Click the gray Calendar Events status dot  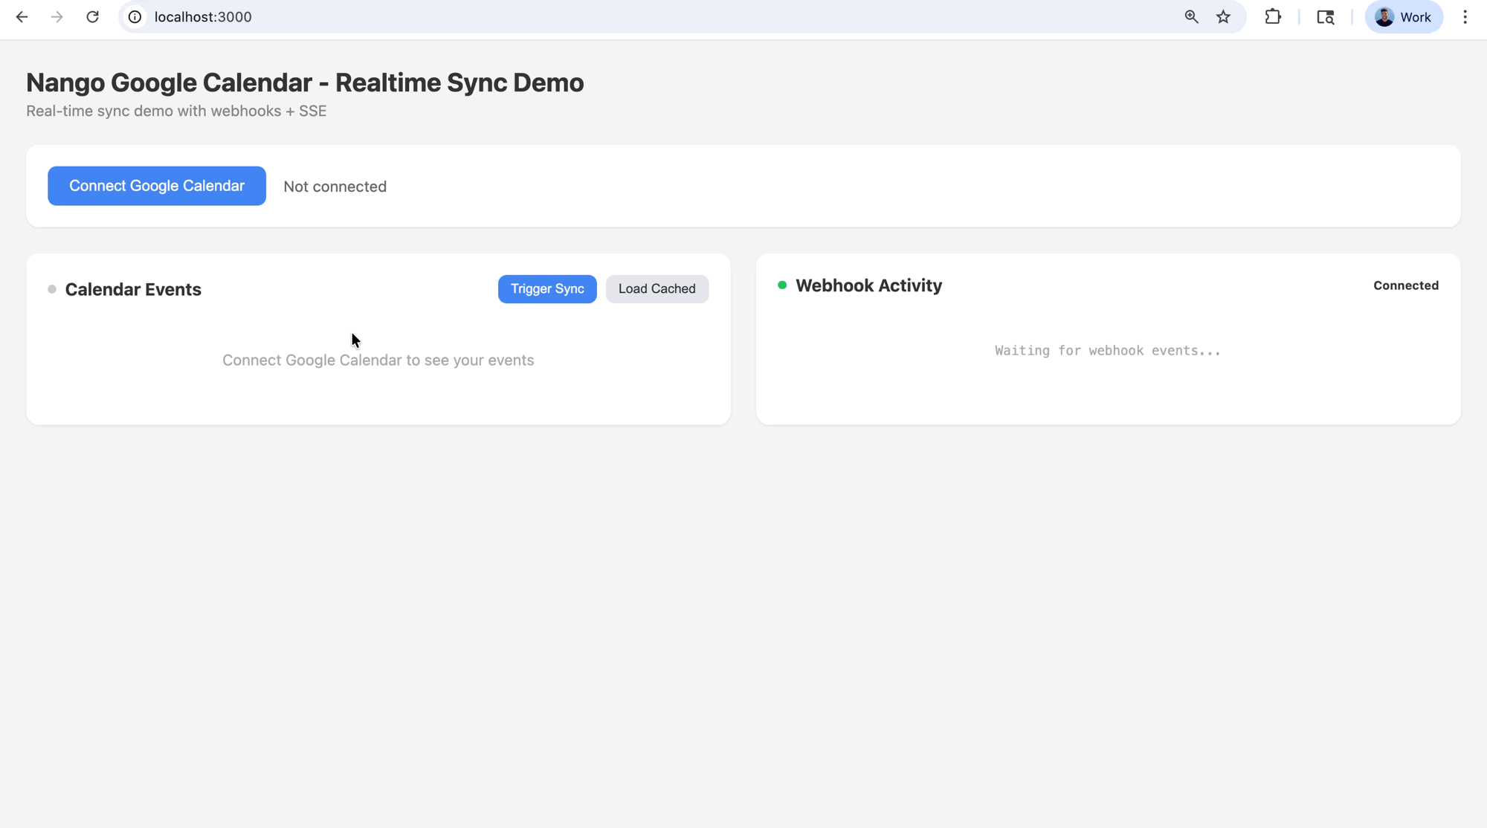pos(52,289)
